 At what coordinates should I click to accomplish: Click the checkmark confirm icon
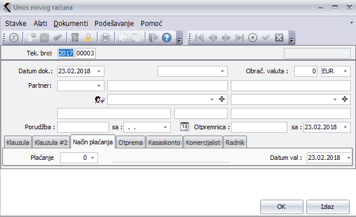(x=266, y=38)
